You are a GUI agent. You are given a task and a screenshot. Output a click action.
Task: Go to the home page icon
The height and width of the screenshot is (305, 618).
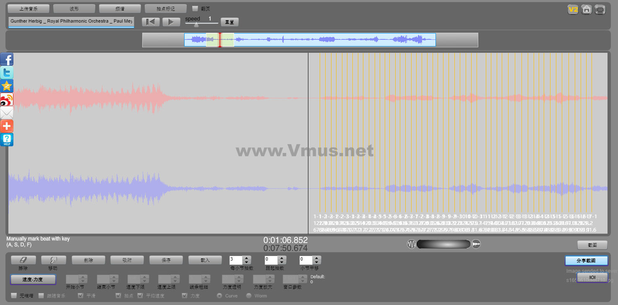[587, 10]
